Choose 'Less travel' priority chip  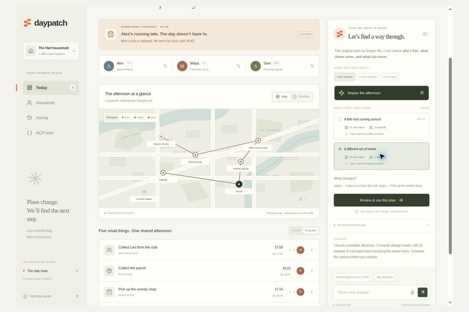click(390, 77)
